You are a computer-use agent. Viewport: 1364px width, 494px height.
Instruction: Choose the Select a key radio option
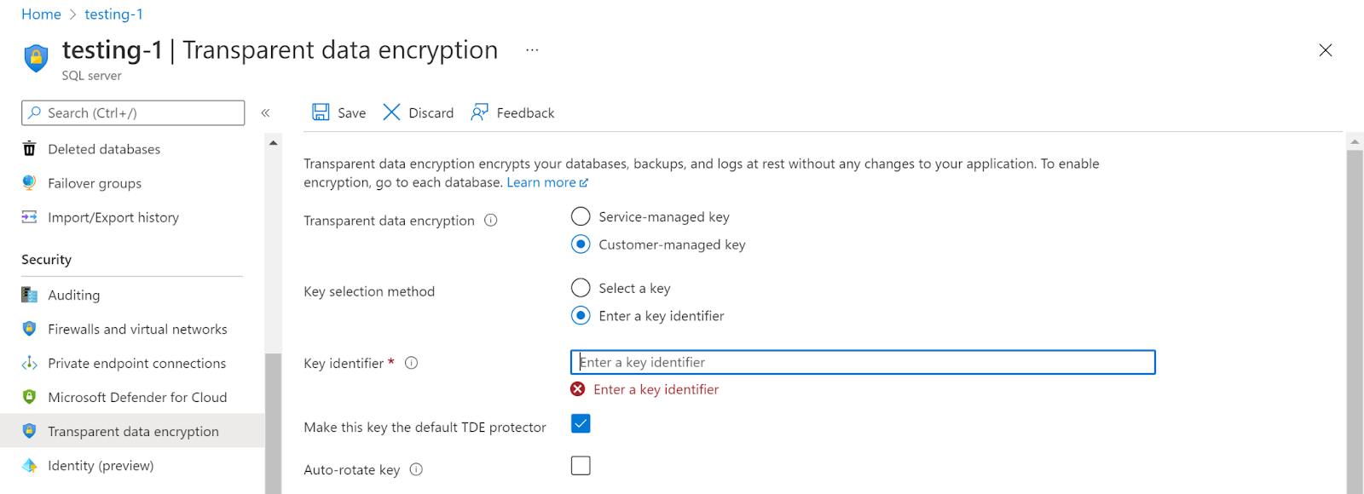coord(581,288)
